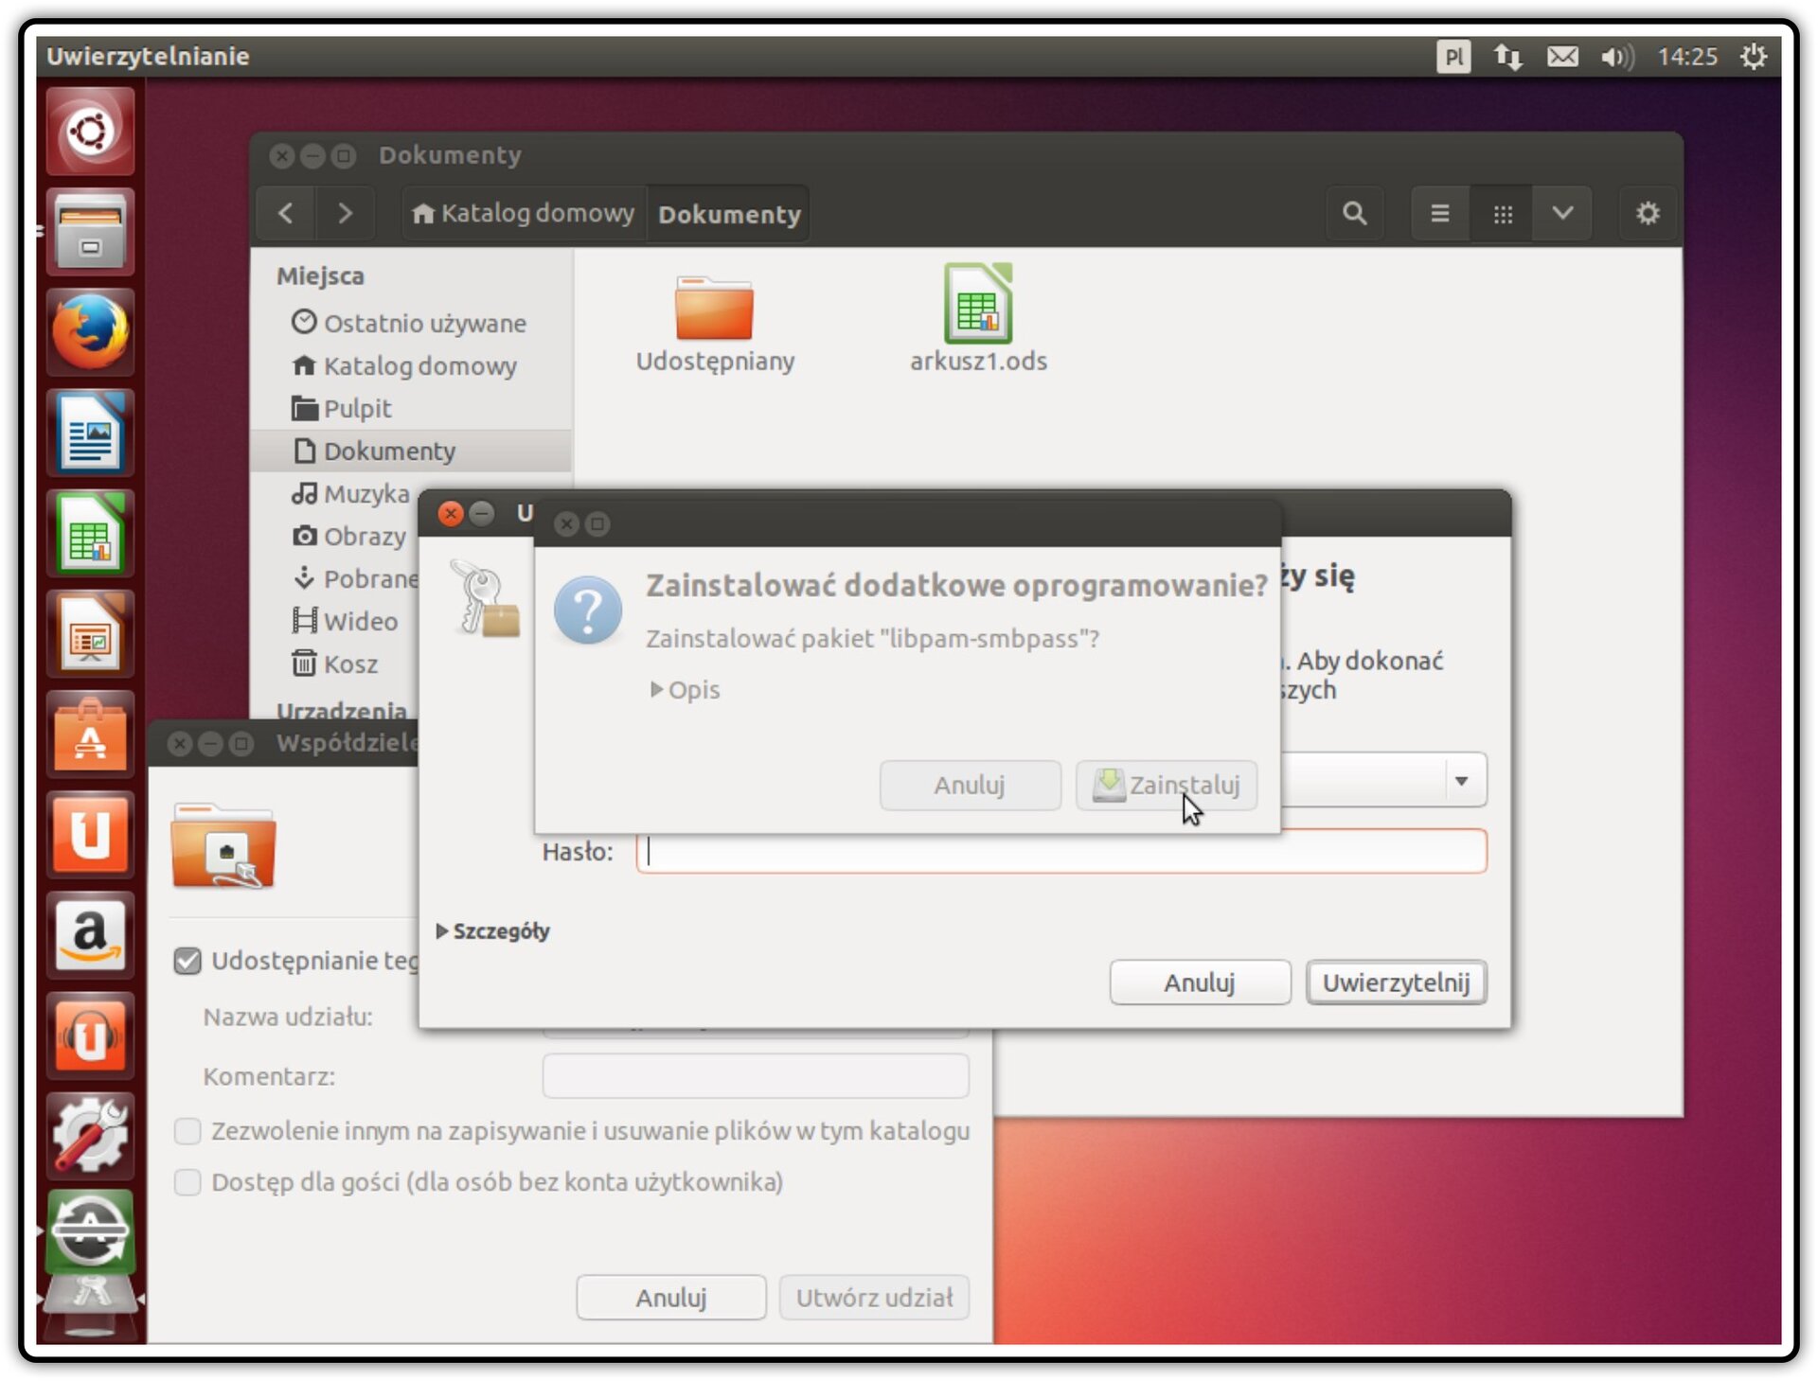Click the Katalog domowy breadcrumb
This screenshot has height=1381, width=1818.
tap(524, 214)
